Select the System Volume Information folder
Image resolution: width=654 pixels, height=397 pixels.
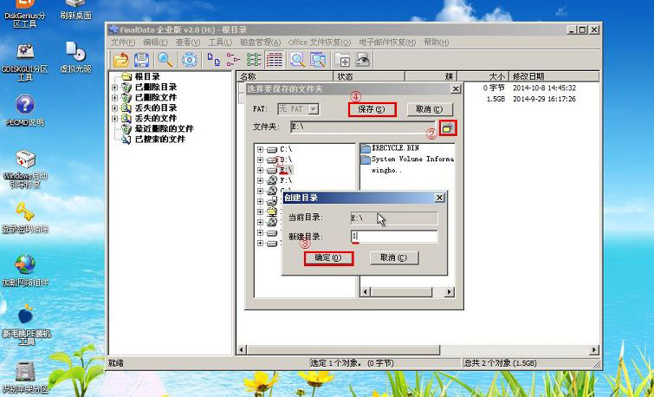[407, 159]
